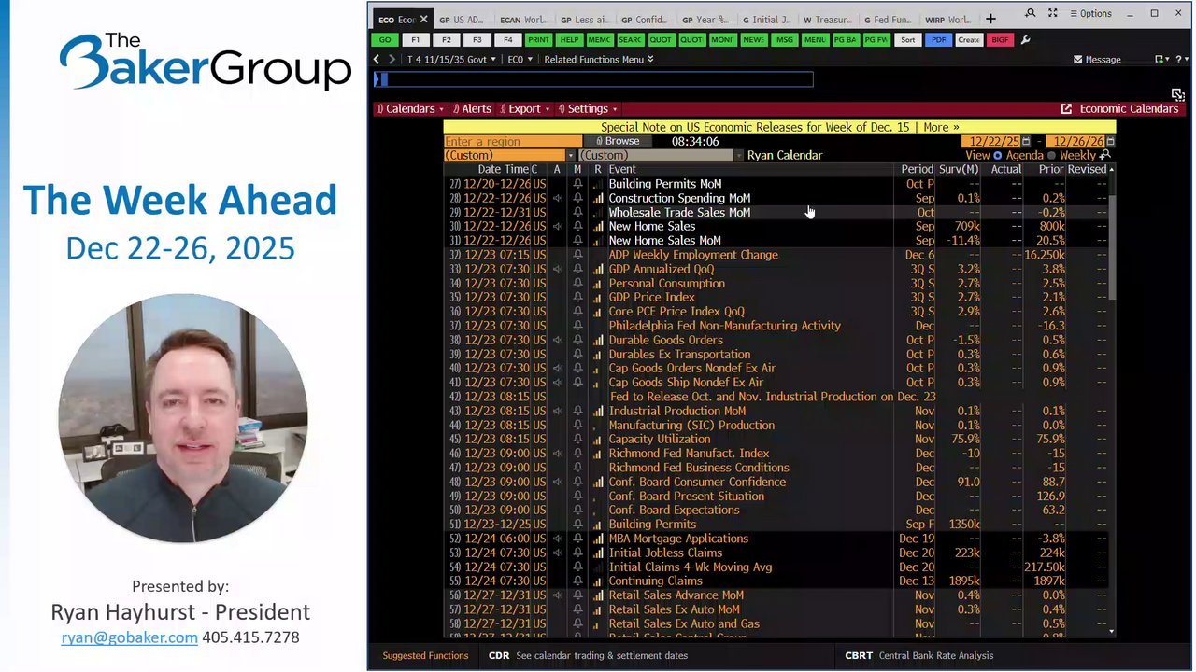Toggle alert bell for GDP Annualized QoQ
The height and width of the screenshot is (672, 1196).
point(577,269)
